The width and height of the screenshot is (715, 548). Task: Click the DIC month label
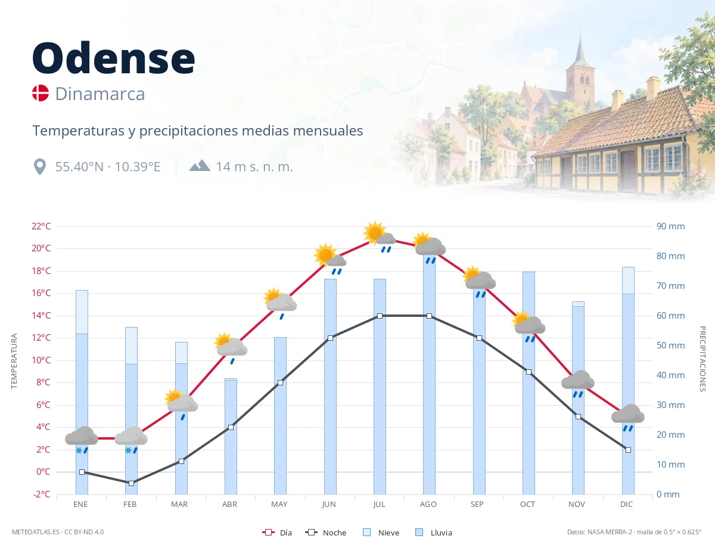click(x=626, y=504)
